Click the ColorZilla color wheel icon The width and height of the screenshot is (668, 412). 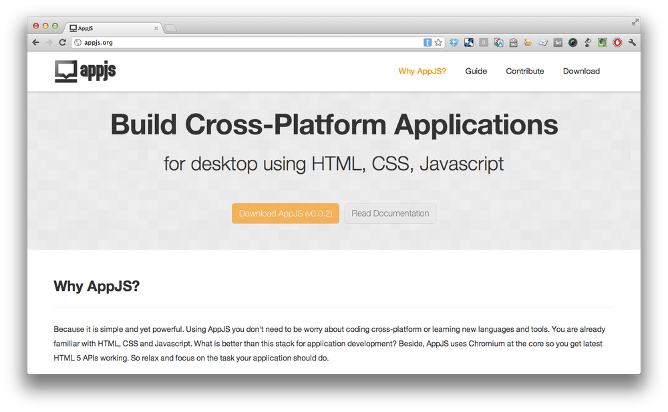tap(573, 42)
